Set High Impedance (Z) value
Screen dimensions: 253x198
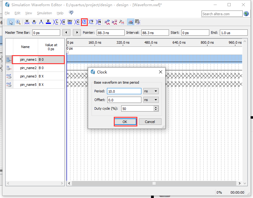[x=48, y=22]
